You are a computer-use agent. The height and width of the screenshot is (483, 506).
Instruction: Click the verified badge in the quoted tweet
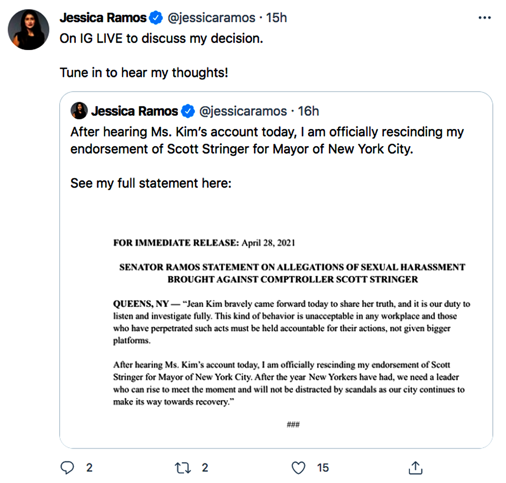188,111
